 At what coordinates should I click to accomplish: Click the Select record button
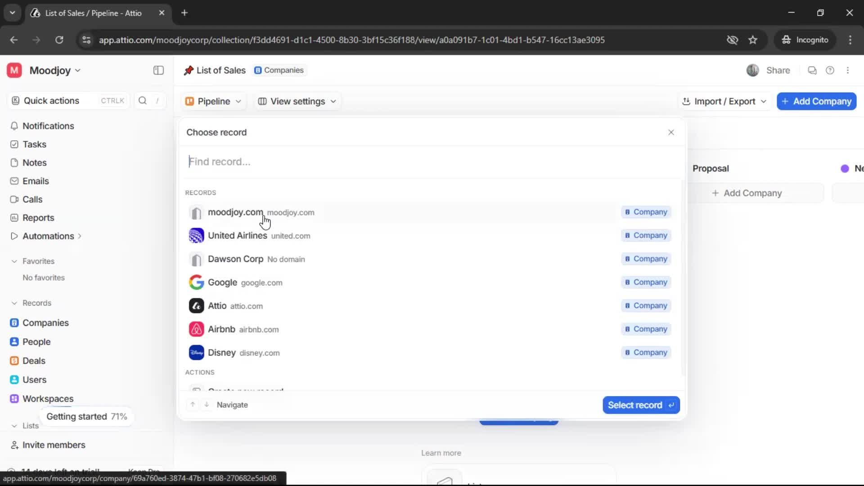[641, 405]
